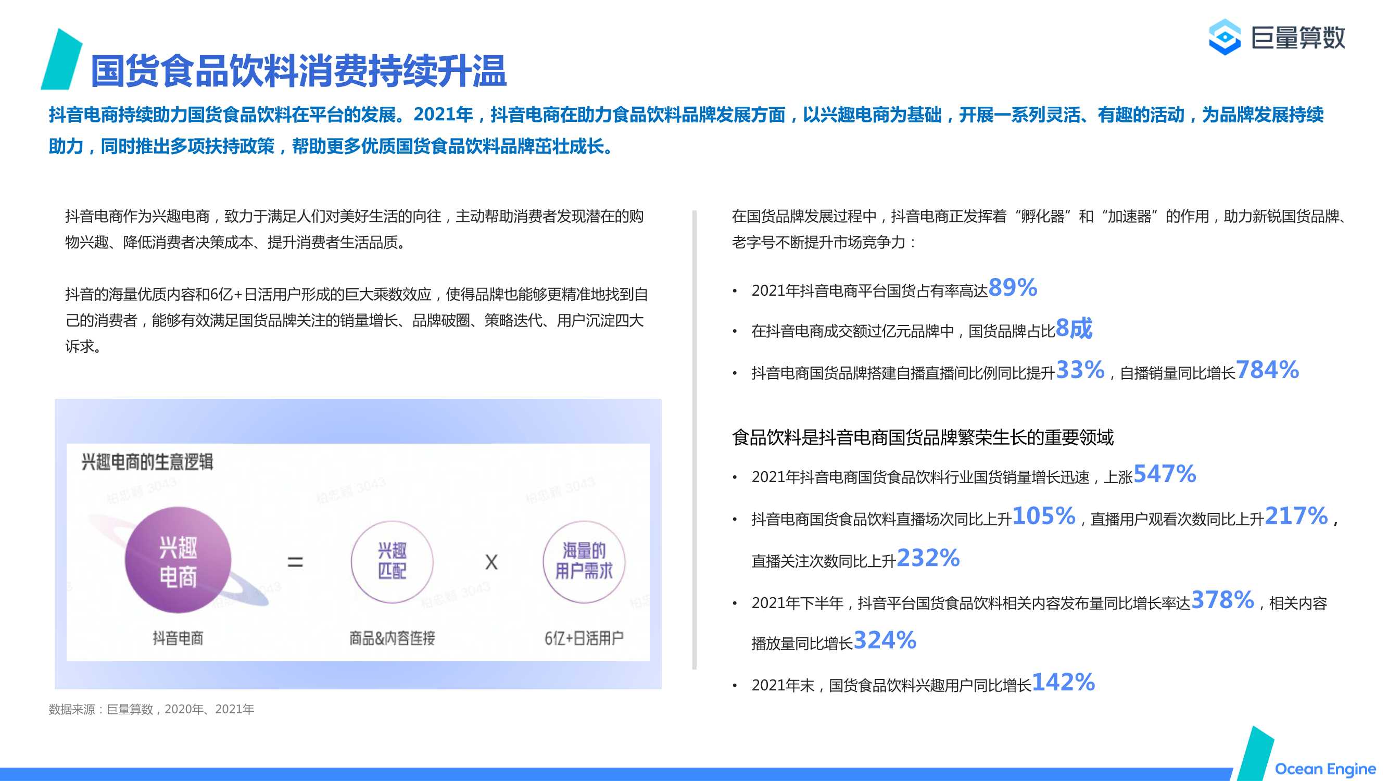Click the 547% figure
This screenshot has width=1388, height=781.
(1165, 474)
